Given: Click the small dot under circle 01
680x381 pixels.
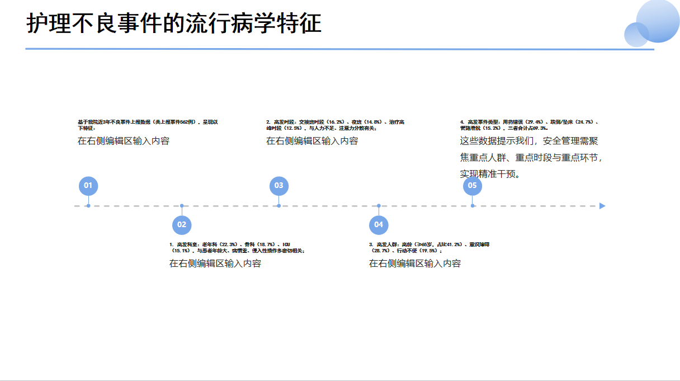Looking at the screenshot, I should click(x=88, y=206).
